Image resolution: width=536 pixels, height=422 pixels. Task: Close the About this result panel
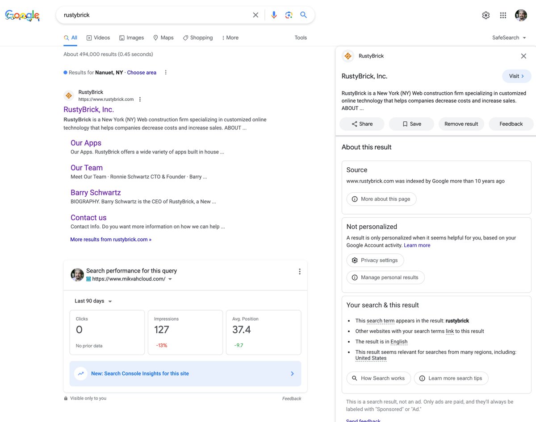tap(523, 56)
